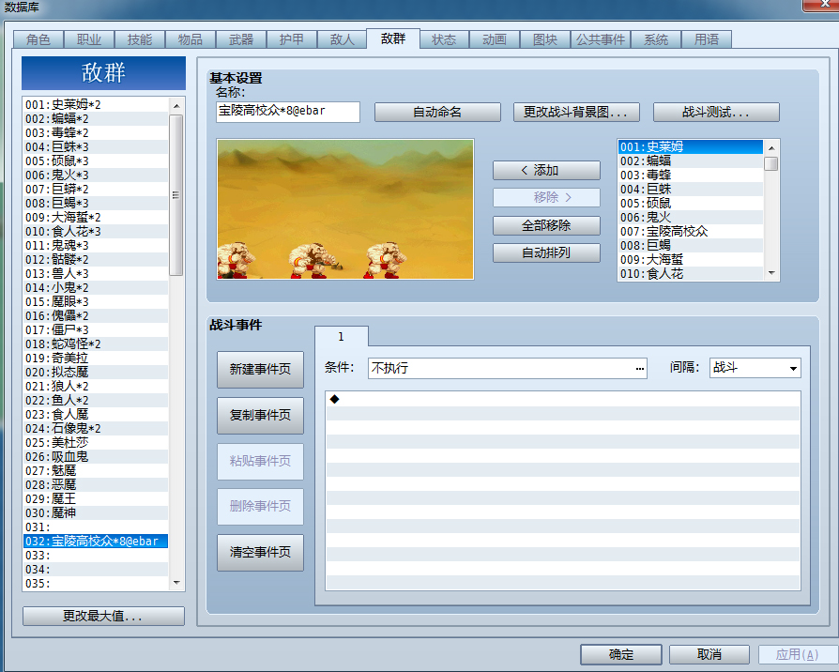Click enemy list scroll down arrow

[771, 273]
